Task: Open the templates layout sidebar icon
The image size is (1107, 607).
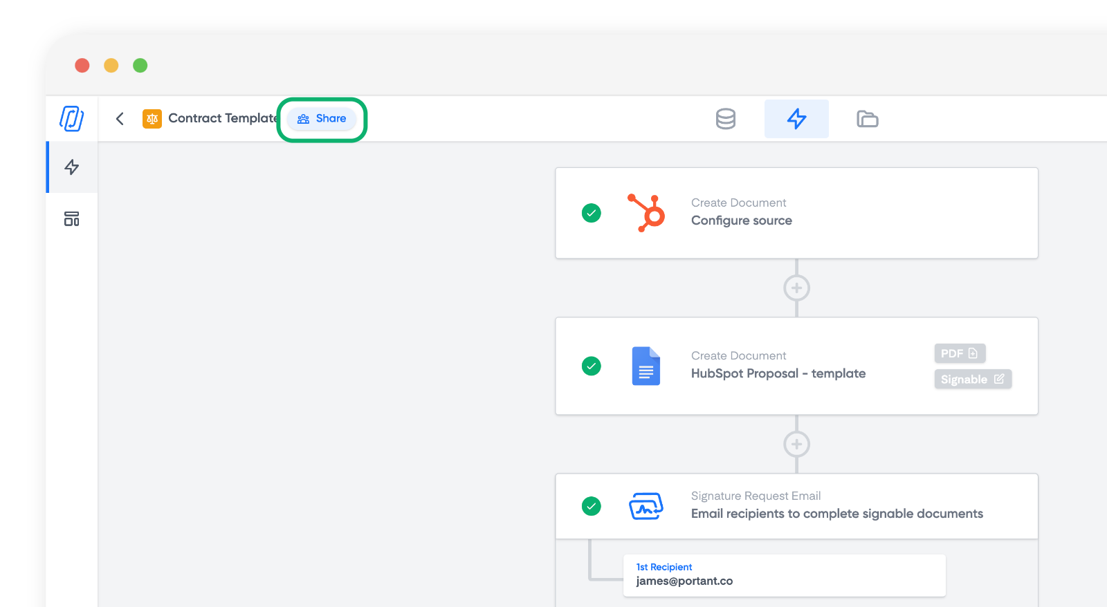Action: pos(72,219)
